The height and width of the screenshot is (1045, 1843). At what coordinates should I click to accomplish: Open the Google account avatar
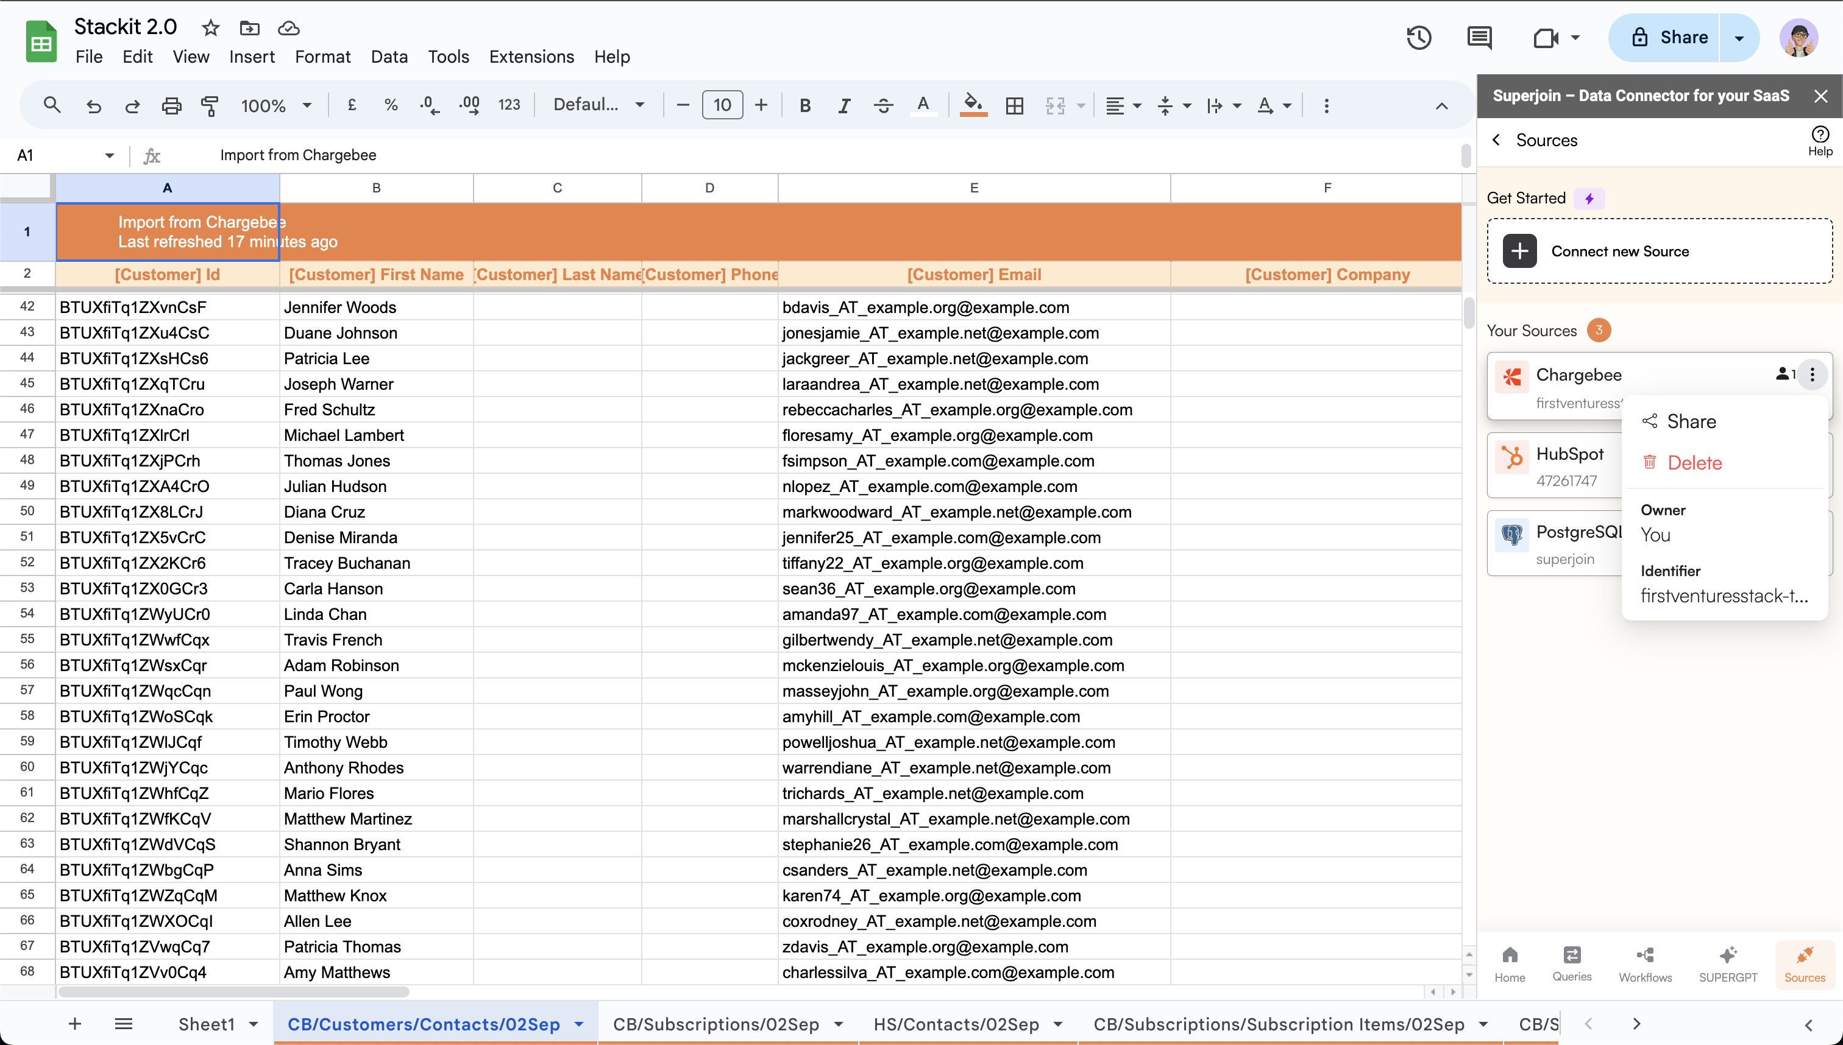click(1799, 37)
